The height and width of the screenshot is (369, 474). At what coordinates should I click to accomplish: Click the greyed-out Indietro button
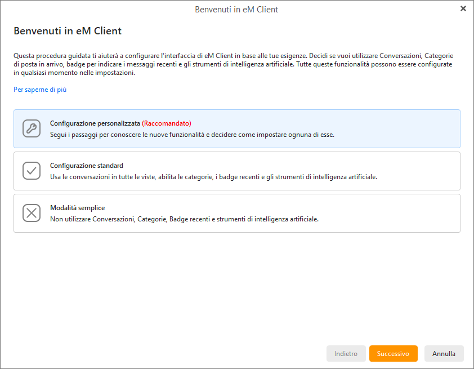click(x=346, y=354)
